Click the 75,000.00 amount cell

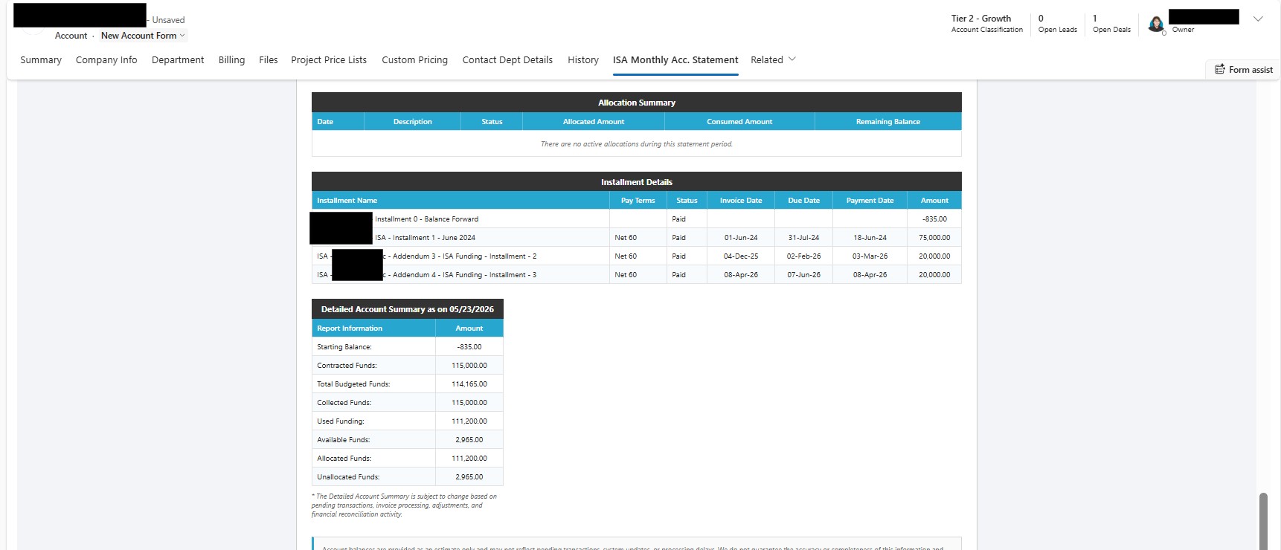tap(934, 237)
